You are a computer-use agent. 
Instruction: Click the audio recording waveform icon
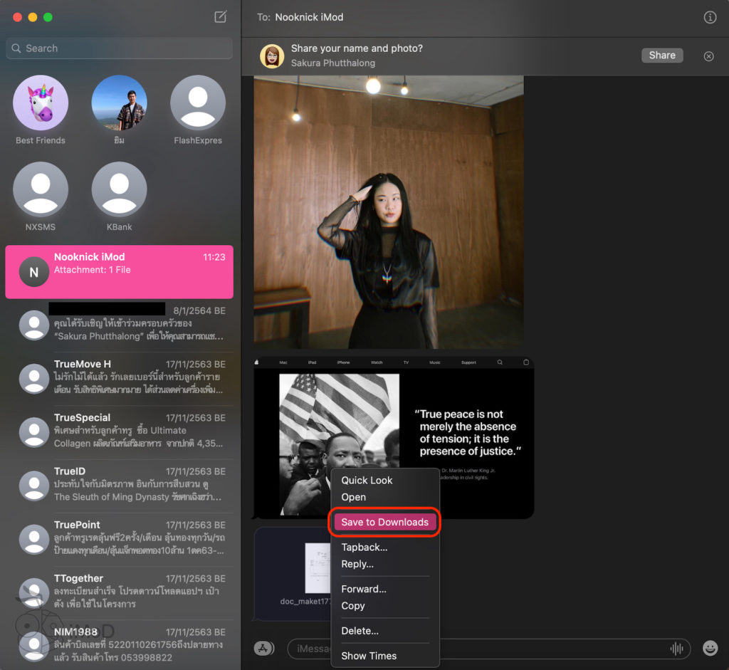coord(676,649)
